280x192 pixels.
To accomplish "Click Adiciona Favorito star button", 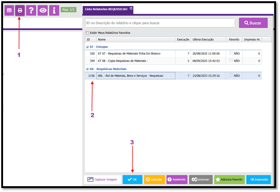I will pyautogui.click(x=229, y=179).
